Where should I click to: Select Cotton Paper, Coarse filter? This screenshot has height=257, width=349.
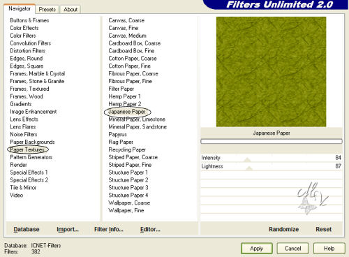coord(133,59)
